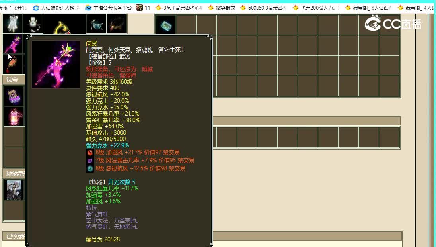Click the text 可装备角色 紫微神
The width and height of the screenshot is (436, 247).
(x=111, y=75)
